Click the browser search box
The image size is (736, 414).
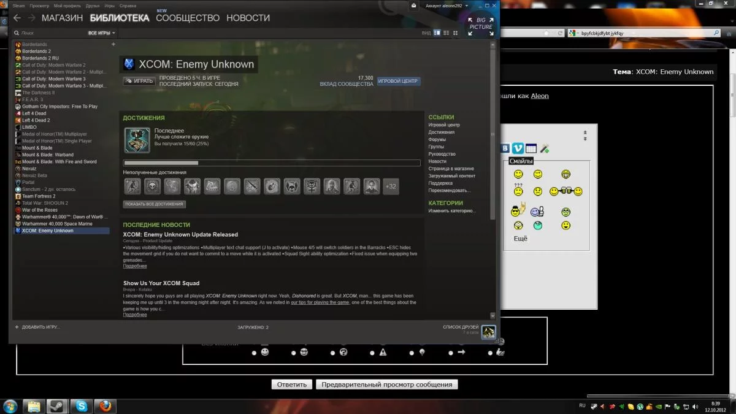coord(645,33)
